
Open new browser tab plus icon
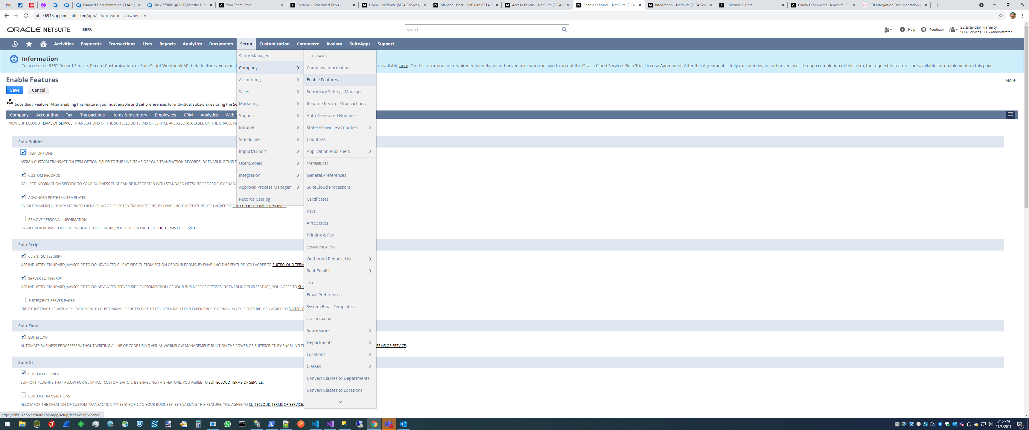click(937, 5)
